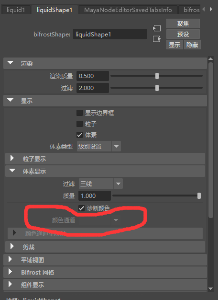Open the MayaNodeEditorSavedTabsInfo tab

coord(128,10)
